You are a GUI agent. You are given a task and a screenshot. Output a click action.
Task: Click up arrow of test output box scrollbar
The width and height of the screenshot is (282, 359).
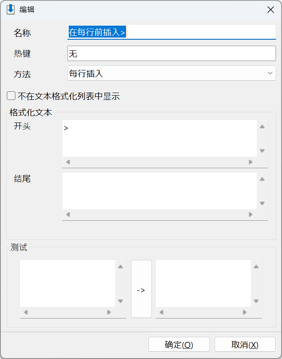[x=256, y=266]
